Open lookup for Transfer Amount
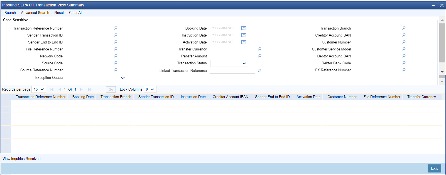 tap(260, 56)
